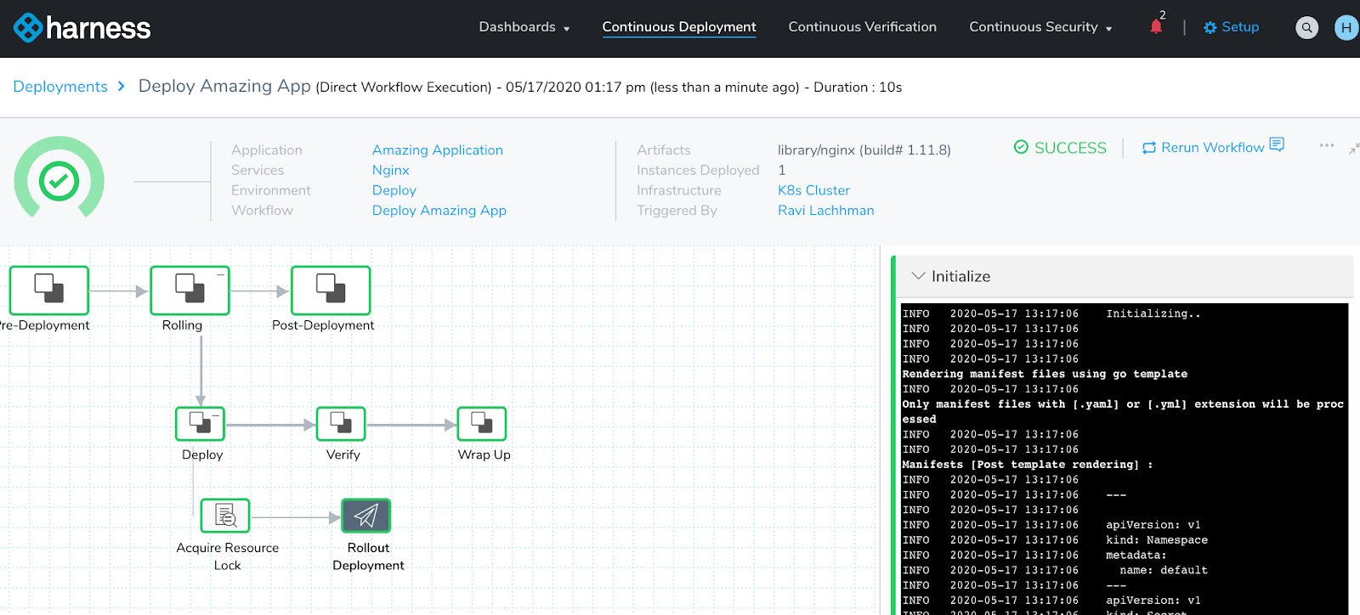This screenshot has width=1360, height=615.
Task: Open the Dashboards dropdown menu
Action: pyautogui.click(x=524, y=27)
